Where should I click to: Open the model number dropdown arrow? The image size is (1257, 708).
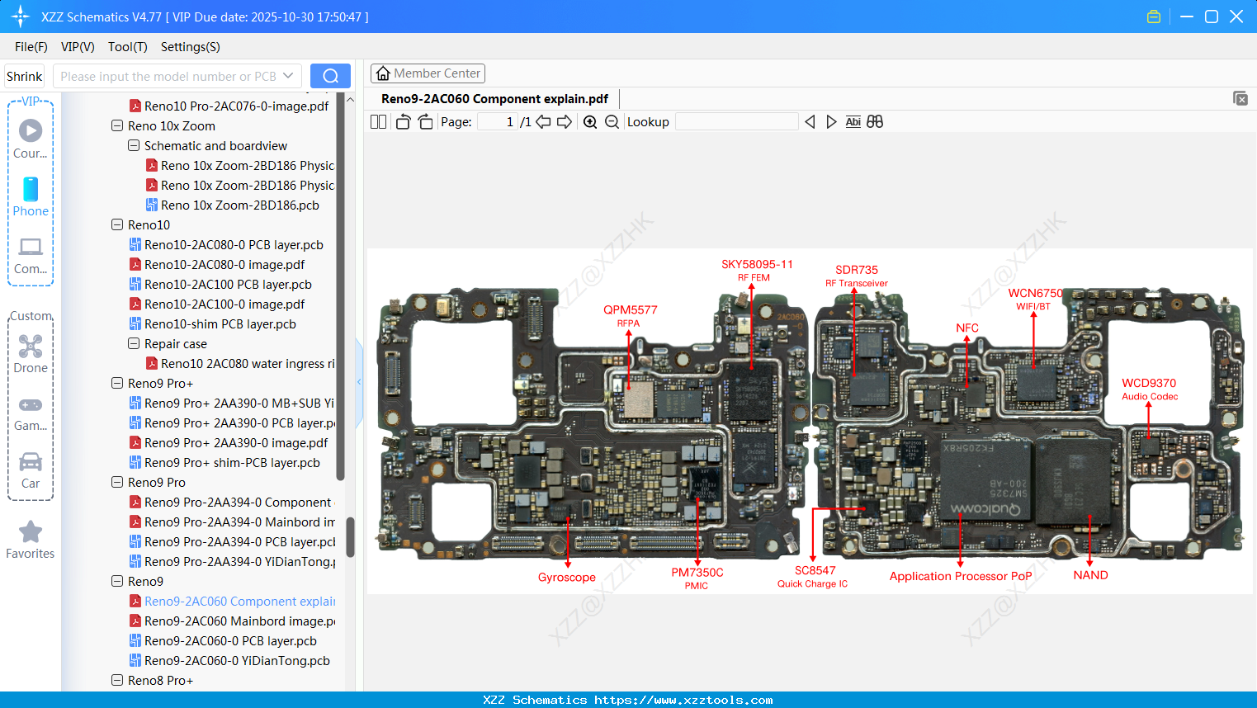tap(288, 76)
